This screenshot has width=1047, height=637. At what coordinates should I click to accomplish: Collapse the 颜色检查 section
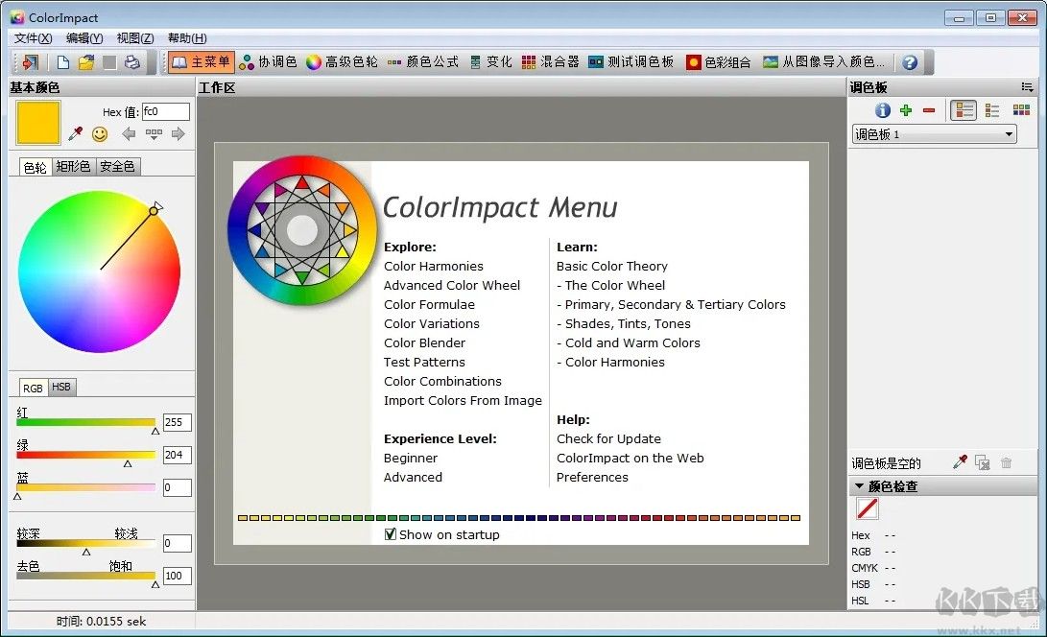(x=859, y=485)
